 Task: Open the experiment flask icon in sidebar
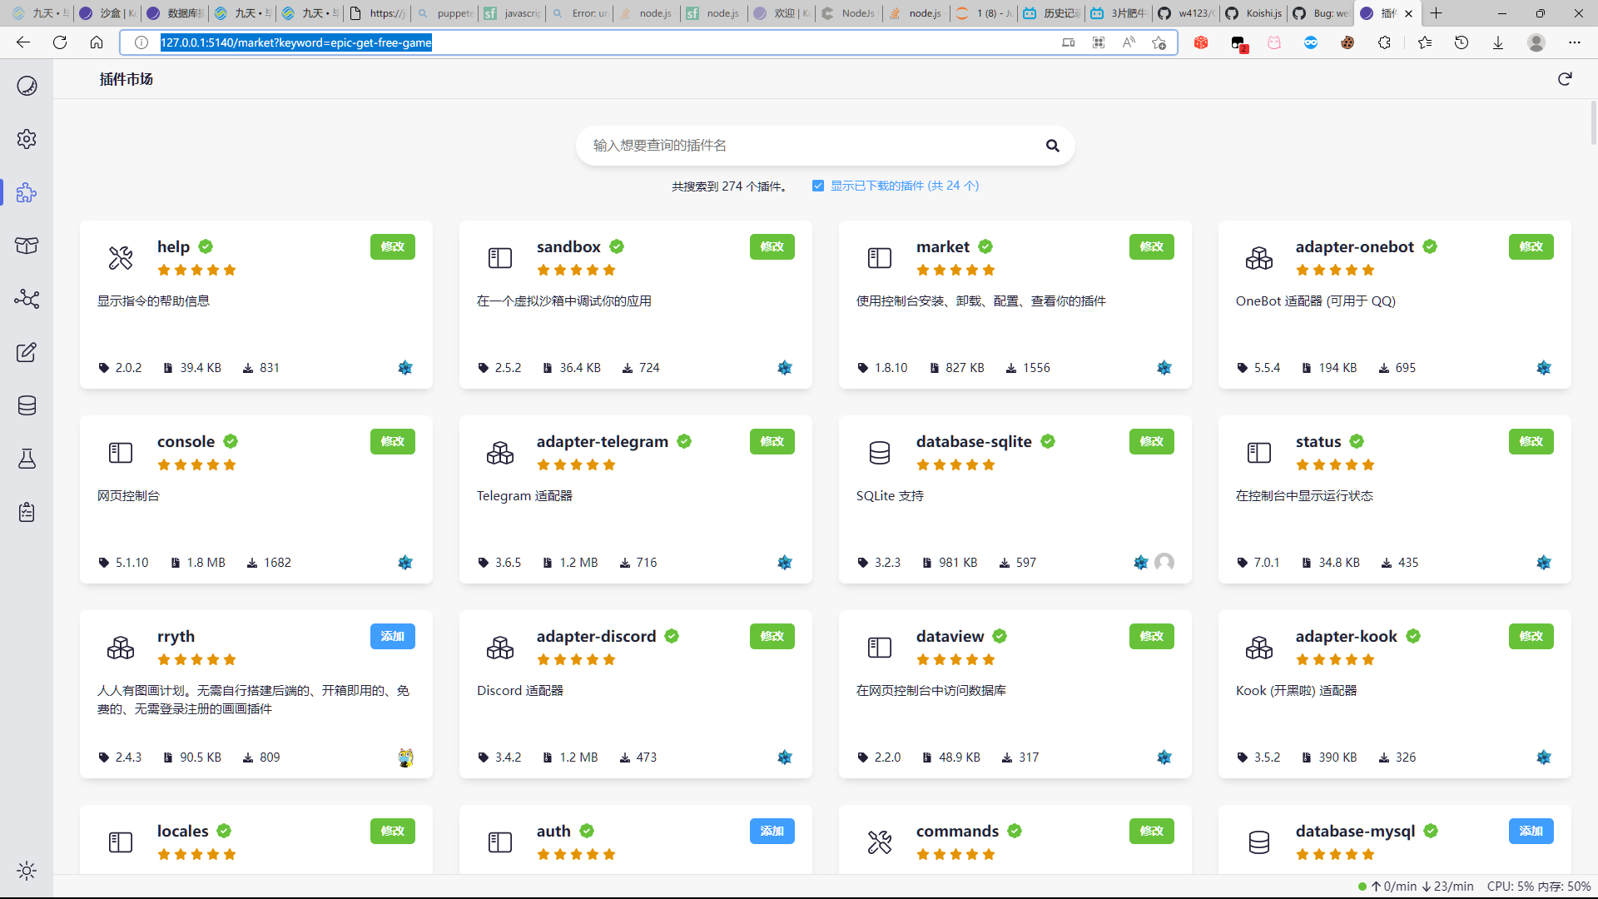click(27, 459)
